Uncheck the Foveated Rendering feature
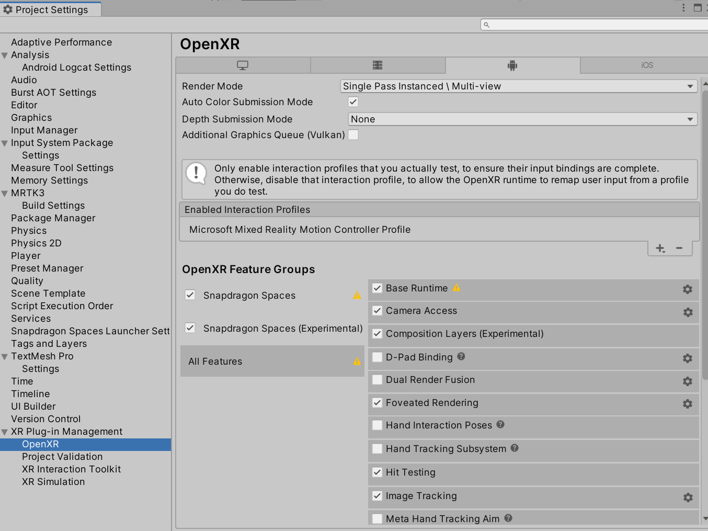 pyautogui.click(x=377, y=403)
